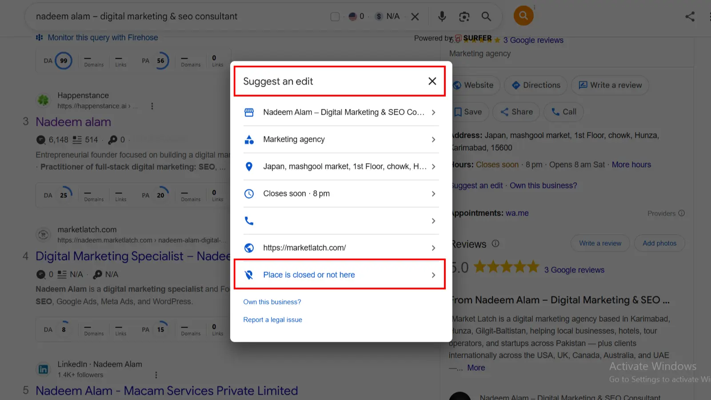The height and width of the screenshot is (400, 711).
Task: Click Own this business? in knowledge panel
Action: 543,185
